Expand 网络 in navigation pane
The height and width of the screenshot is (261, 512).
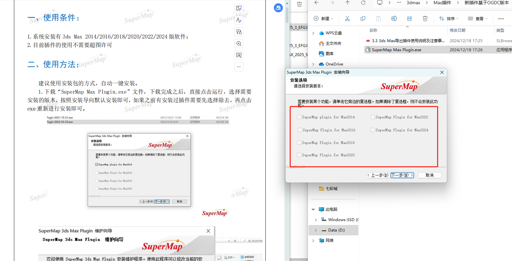pyautogui.click(x=313, y=241)
